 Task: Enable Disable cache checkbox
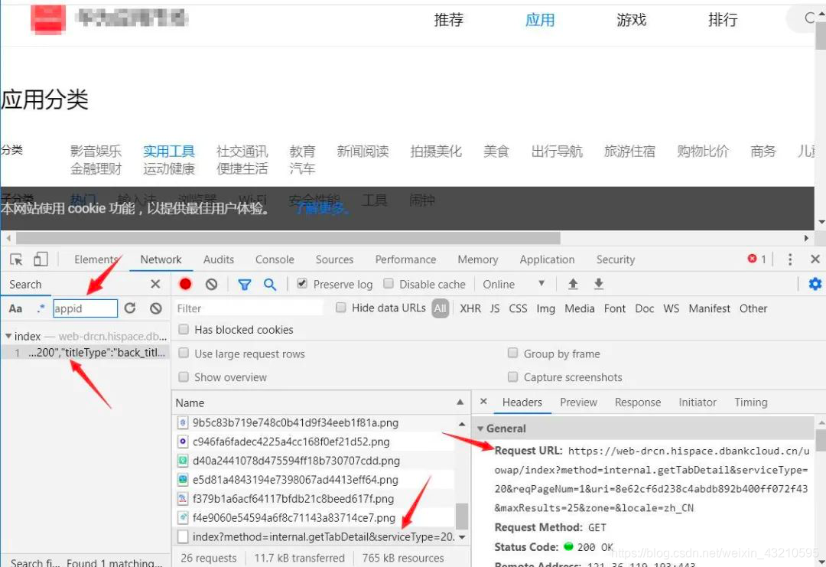coord(389,283)
